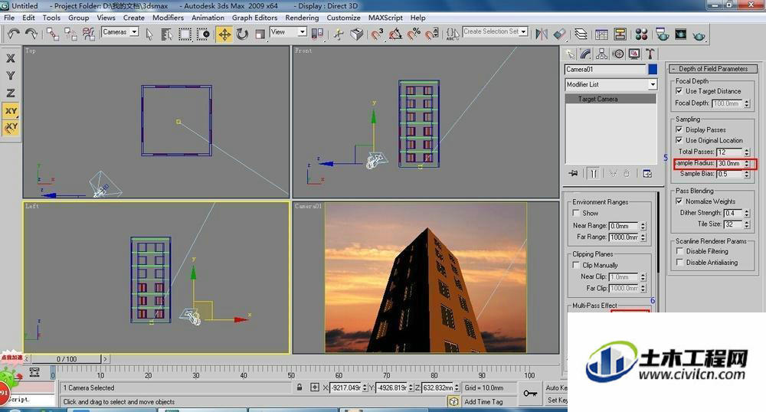Activate the Unlink Selection tool

pos(70,34)
